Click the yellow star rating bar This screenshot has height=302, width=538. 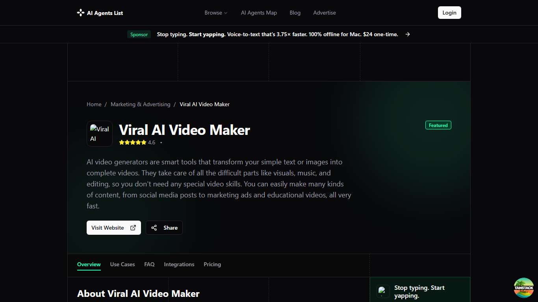pyautogui.click(x=133, y=142)
